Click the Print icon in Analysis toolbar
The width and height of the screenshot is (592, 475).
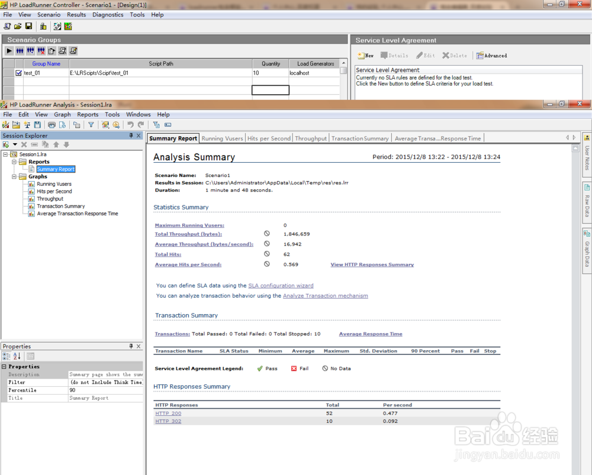[x=52, y=124]
